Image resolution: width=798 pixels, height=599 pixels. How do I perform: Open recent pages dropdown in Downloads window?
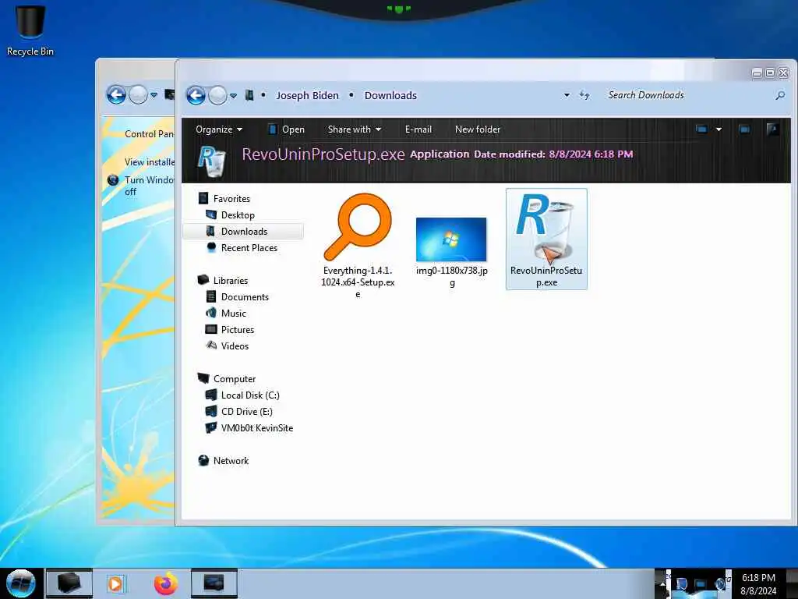pos(233,96)
